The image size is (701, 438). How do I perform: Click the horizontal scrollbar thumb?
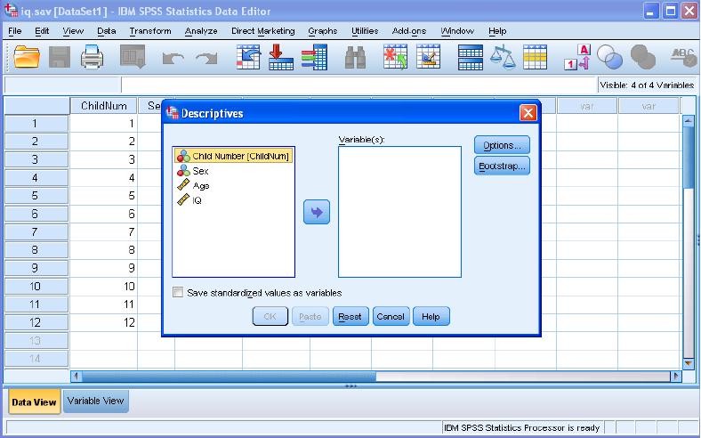click(x=228, y=377)
